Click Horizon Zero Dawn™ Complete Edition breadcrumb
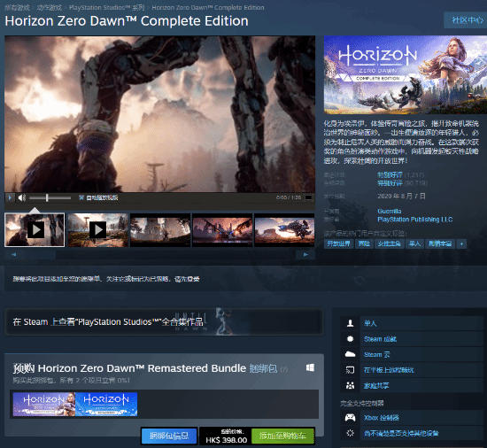 [x=208, y=7]
